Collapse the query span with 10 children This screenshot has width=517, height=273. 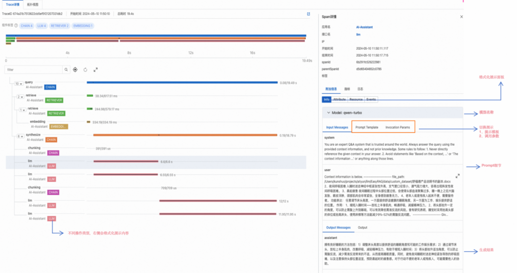[18, 84]
